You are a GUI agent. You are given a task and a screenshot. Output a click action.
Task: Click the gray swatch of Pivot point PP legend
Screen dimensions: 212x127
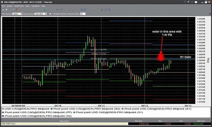[3, 112]
